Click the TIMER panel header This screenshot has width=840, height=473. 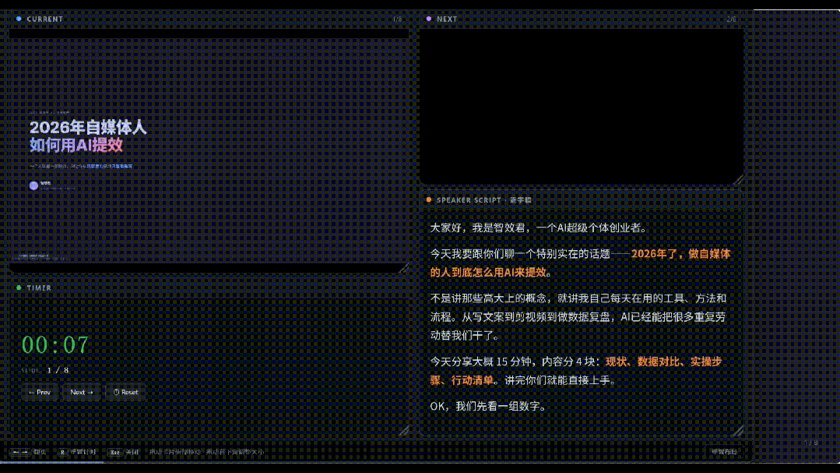click(209, 288)
